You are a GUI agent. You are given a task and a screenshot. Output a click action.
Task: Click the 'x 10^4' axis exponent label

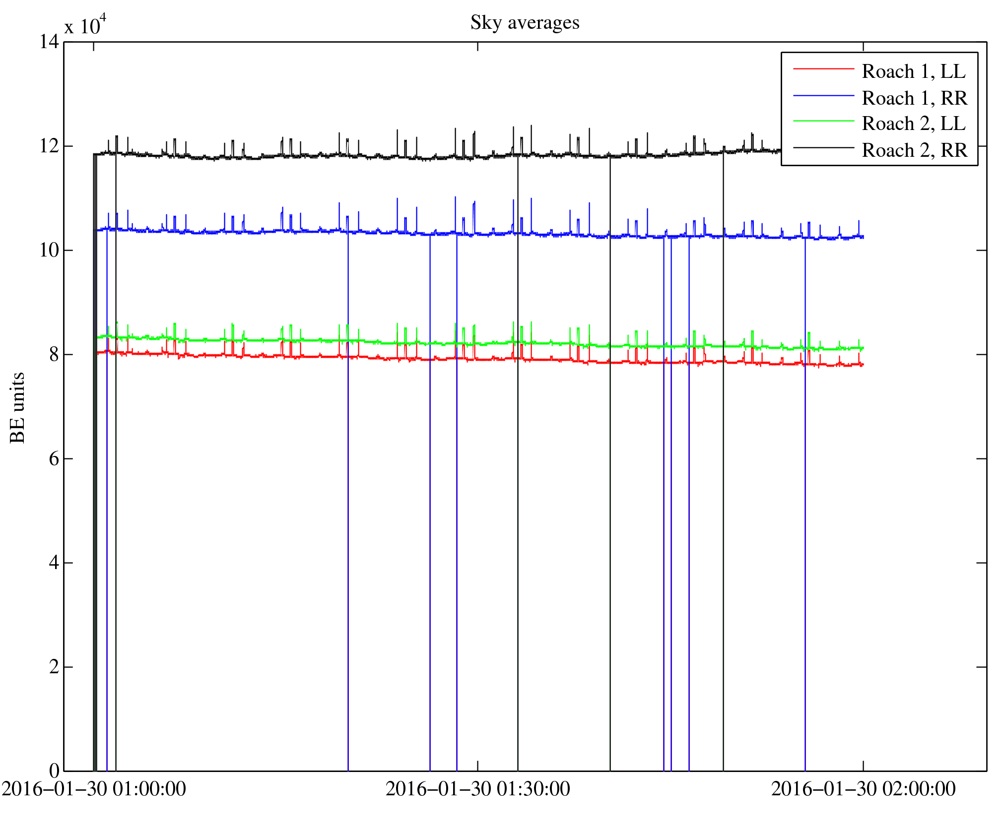tap(85, 25)
